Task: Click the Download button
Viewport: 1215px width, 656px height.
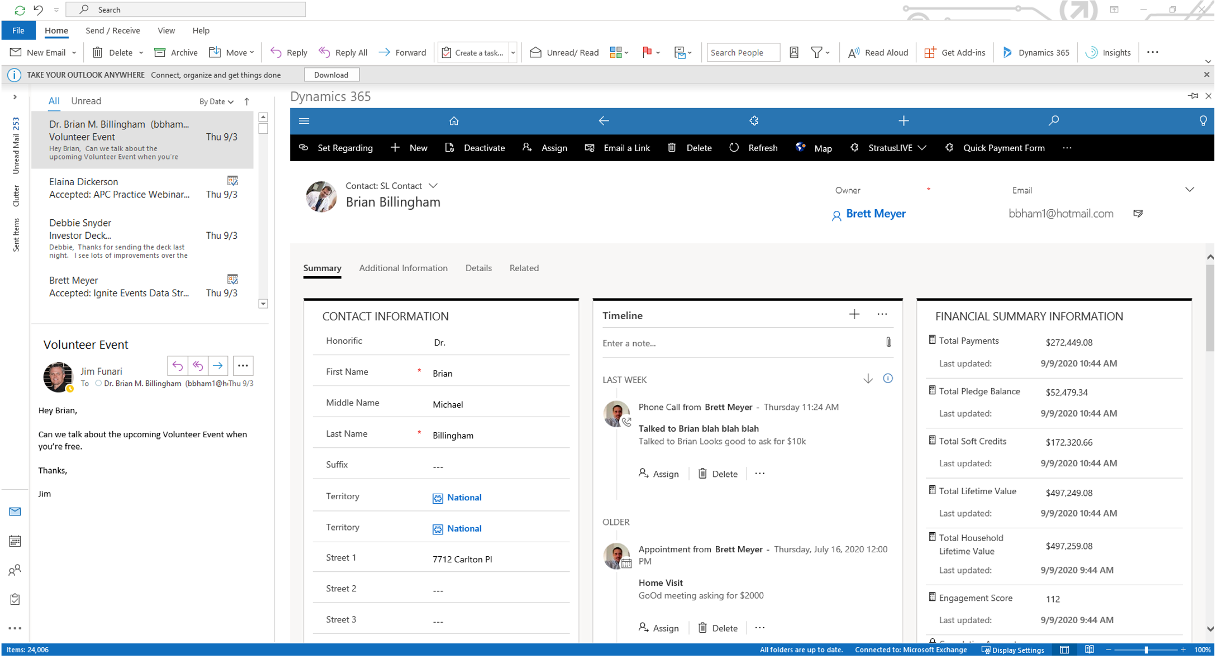Action: click(x=331, y=75)
